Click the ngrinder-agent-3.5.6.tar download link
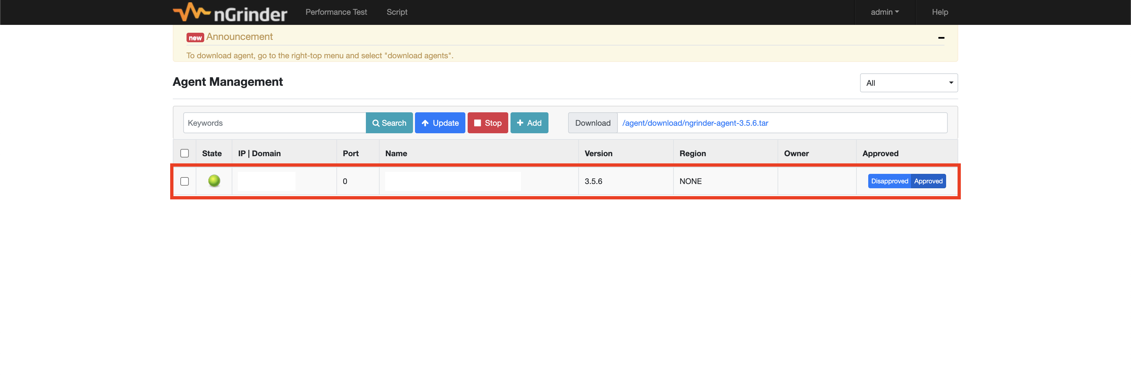Image resolution: width=1131 pixels, height=387 pixels. (694, 123)
